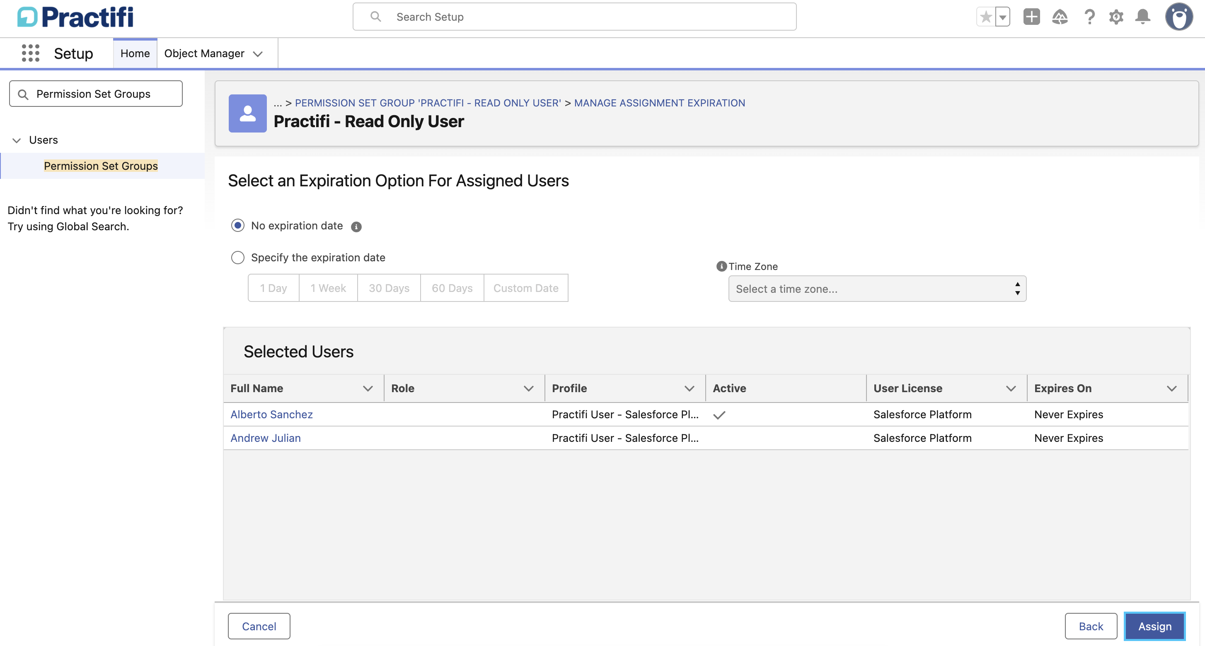Click the Trailhead guidance icon

(1060, 17)
